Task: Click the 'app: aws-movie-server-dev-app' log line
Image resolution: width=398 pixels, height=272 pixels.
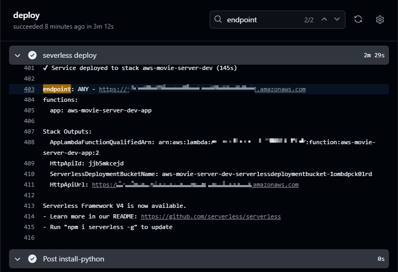Action: [x=101, y=110]
